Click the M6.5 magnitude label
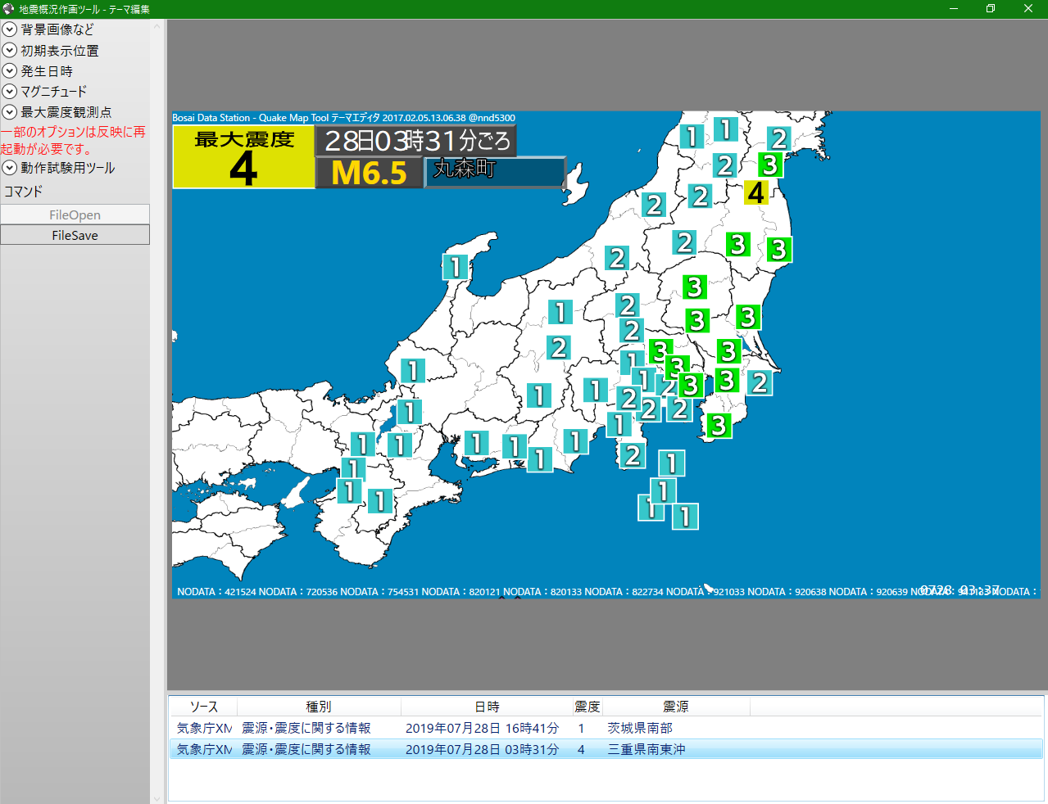 [x=369, y=174]
